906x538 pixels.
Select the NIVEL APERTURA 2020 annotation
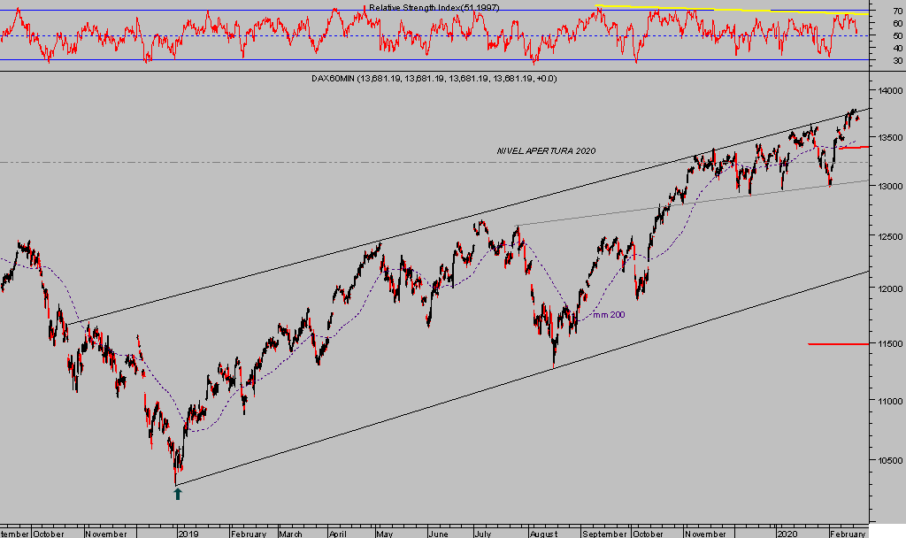[x=546, y=150]
